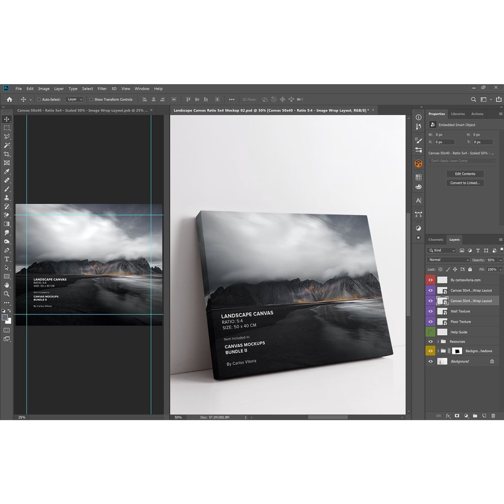
Task: Select the History Brush tool
Action: 7,206
